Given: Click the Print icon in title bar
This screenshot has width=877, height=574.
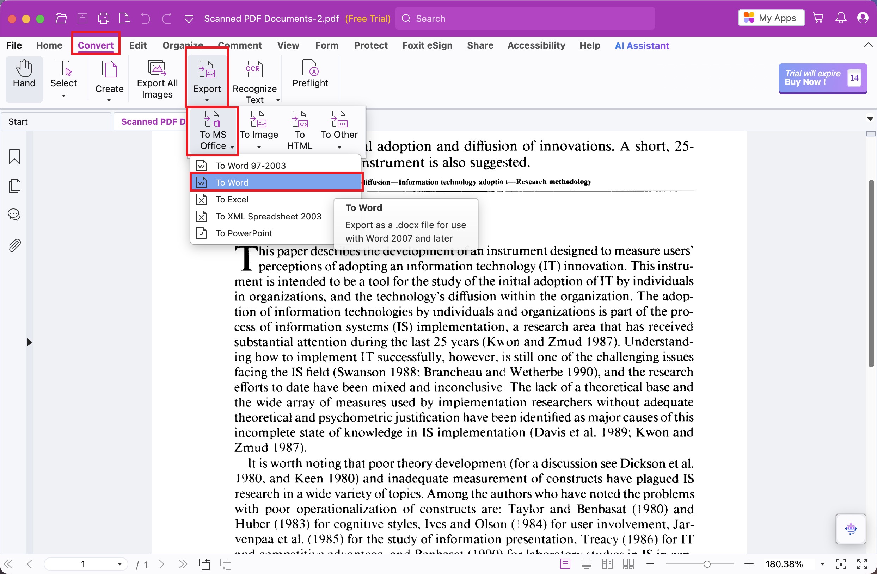Looking at the screenshot, I should click(104, 18).
